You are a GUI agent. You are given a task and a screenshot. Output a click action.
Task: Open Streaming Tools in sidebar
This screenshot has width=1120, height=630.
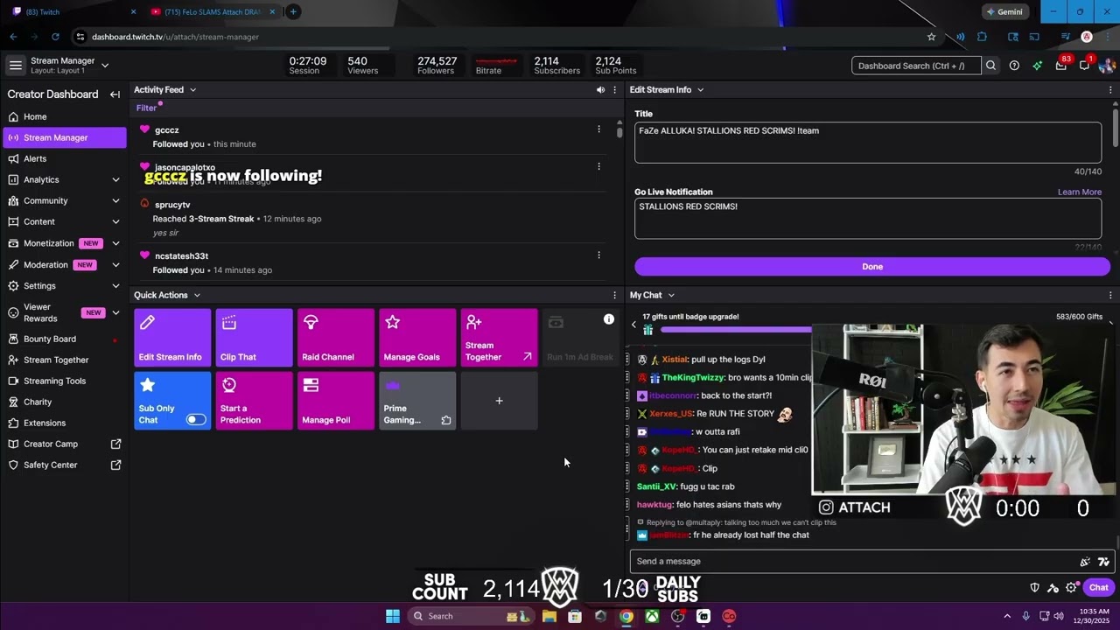[x=65, y=381]
